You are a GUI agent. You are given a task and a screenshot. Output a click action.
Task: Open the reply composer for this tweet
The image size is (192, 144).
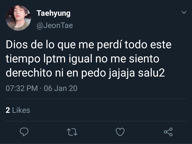[24, 132]
